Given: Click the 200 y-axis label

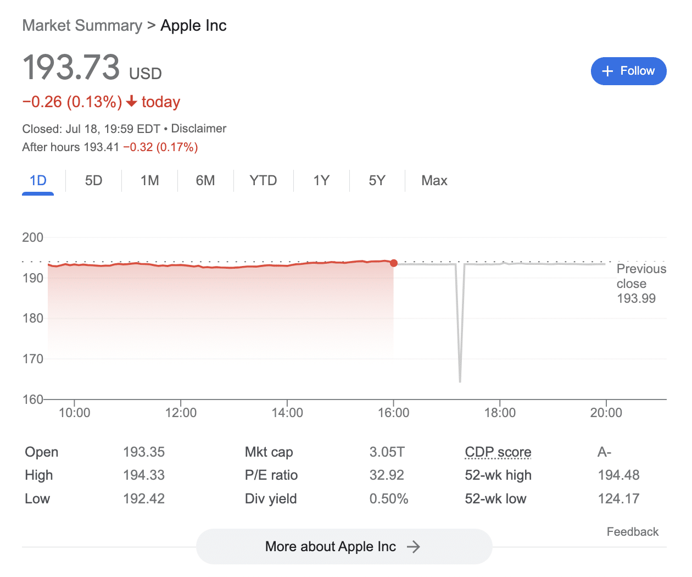Looking at the screenshot, I should pos(32,237).
